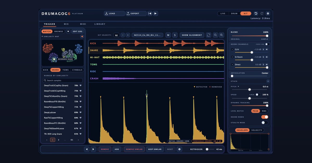
Task: Enable Stealth Mode
Action: coord(265,123)
